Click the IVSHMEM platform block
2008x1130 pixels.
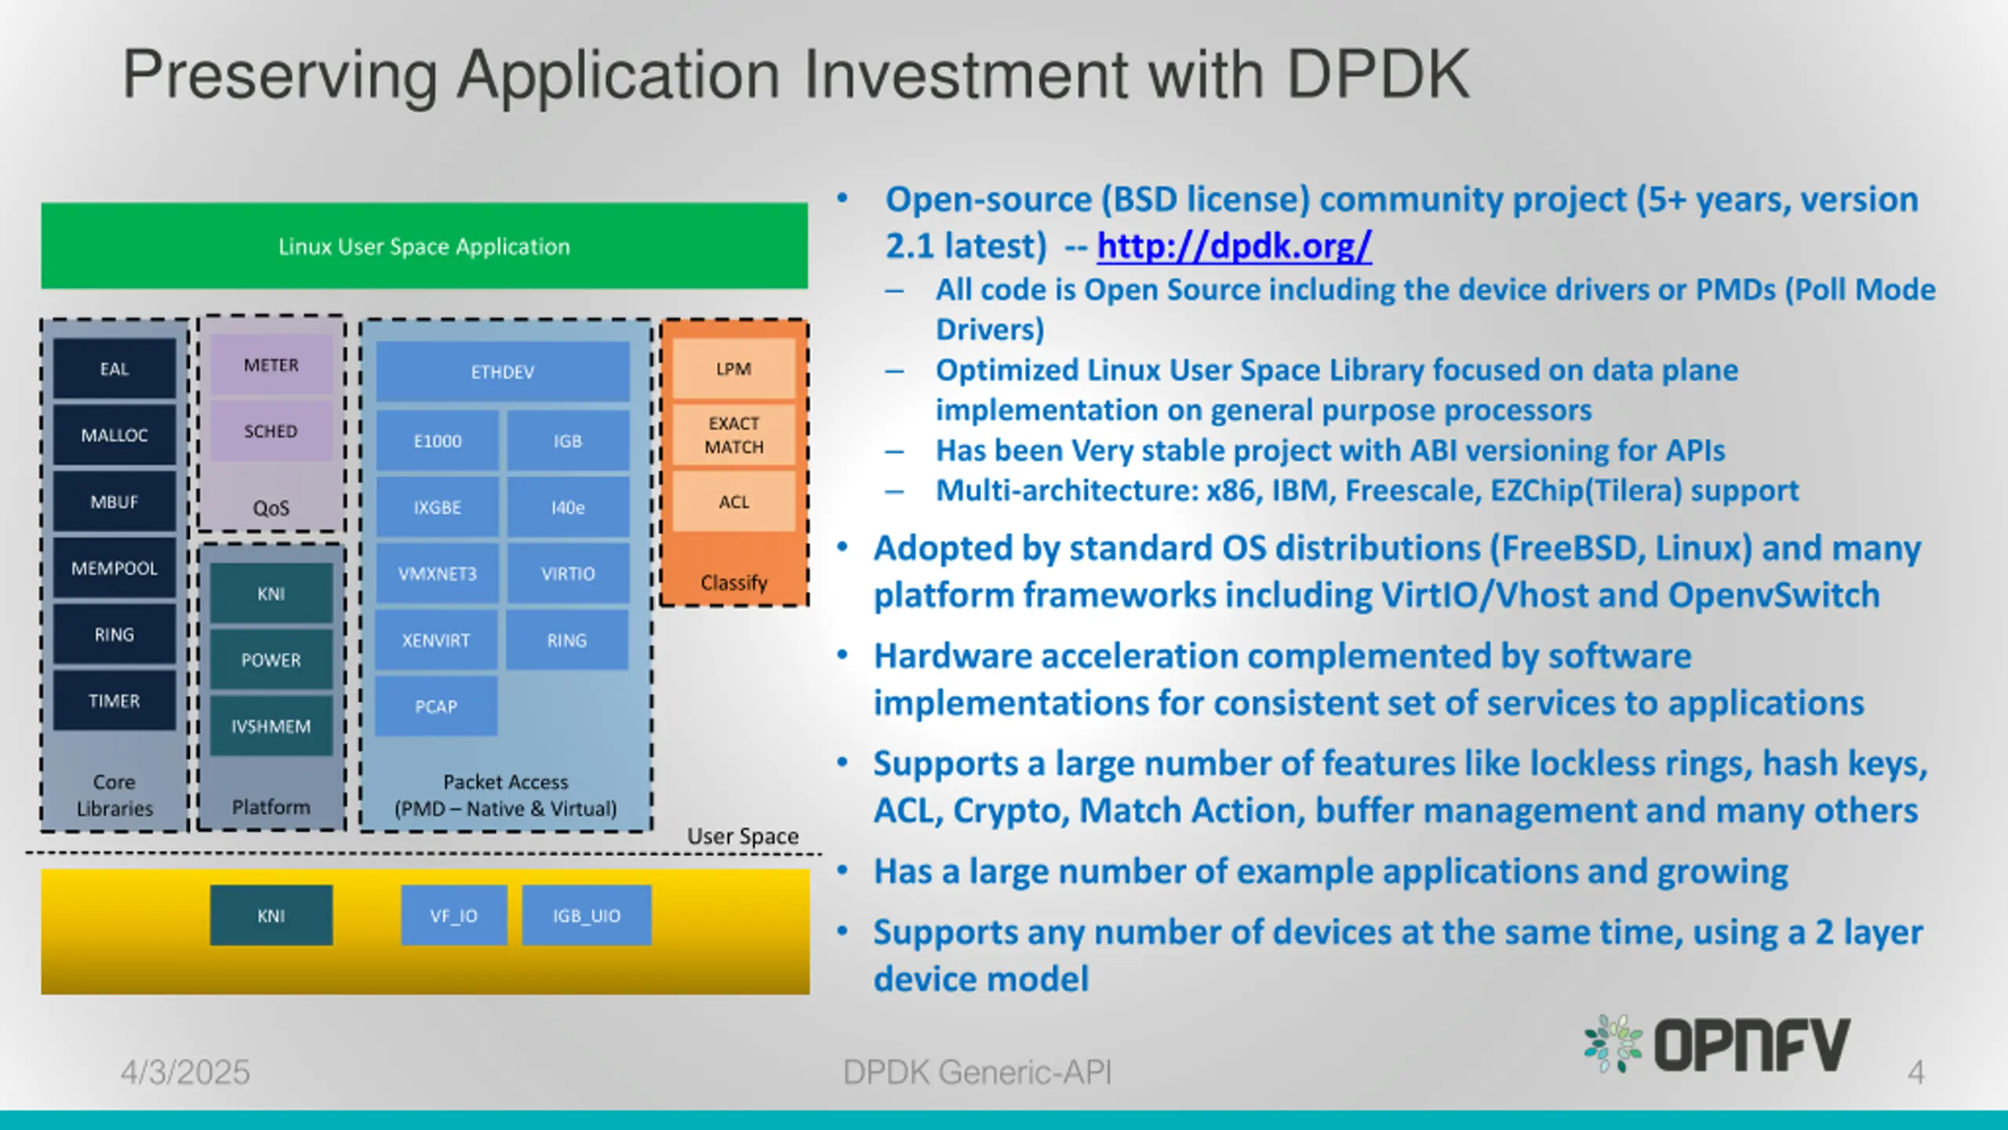[x=271, y=727]
